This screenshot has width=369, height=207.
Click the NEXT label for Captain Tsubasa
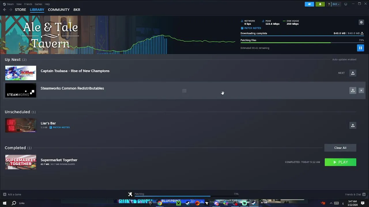[x=341, y=73]
